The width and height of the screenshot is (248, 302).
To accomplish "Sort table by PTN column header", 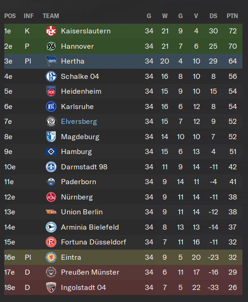I will pos(232,16).
